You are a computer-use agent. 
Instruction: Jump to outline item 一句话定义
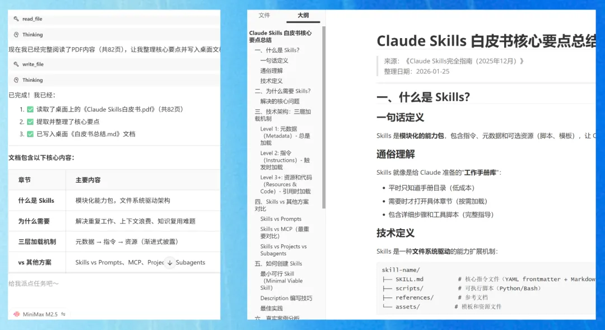pos(274,61)
